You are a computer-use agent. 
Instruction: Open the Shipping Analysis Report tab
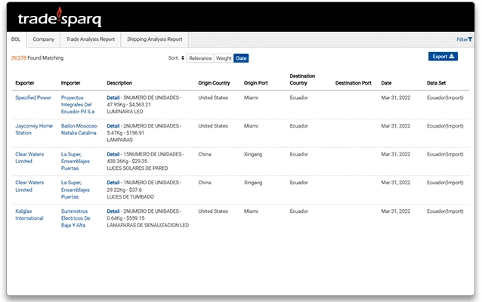click(154, 39)
